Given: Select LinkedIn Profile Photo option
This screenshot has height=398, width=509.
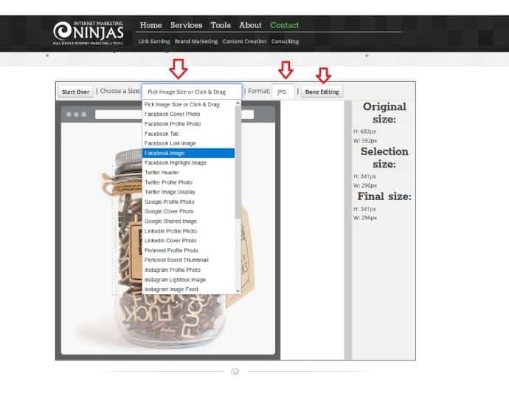Looking at the screenshot, I should pyautogui.click(x=188, y=231).
